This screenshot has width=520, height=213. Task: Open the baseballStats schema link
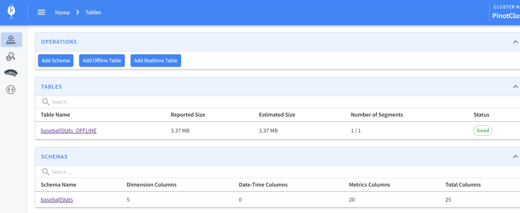(57, 199)
